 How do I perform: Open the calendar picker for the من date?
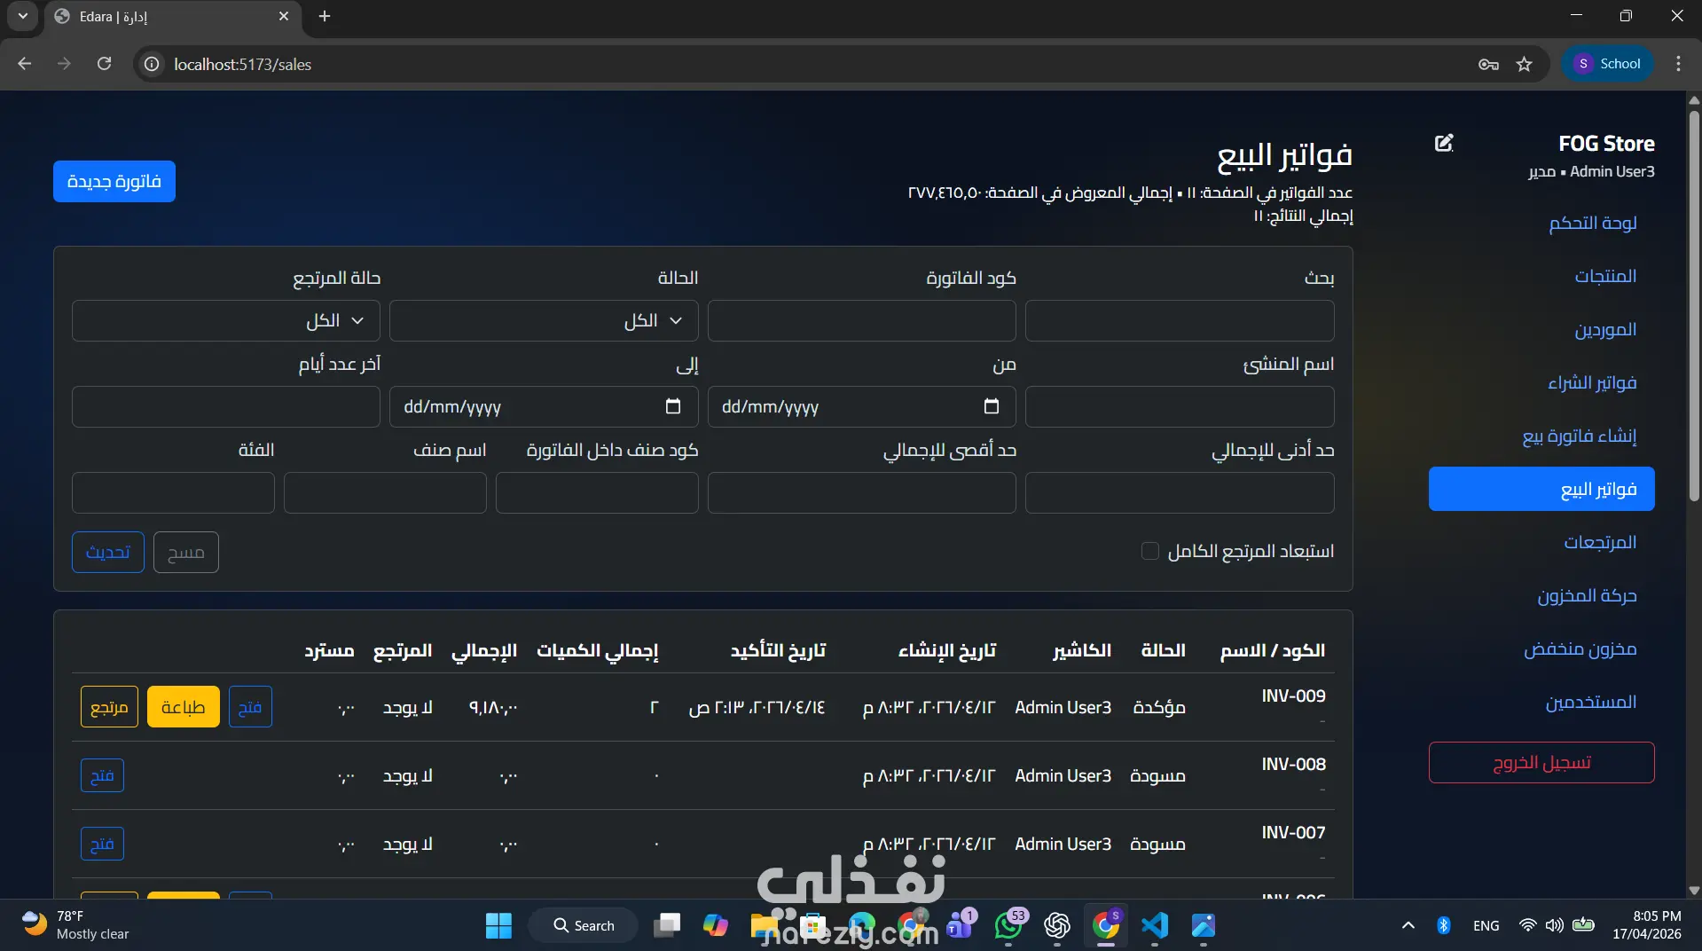tap(992, 406)
